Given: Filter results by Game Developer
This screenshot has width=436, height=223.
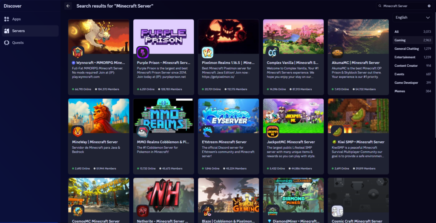Looking at the screenshot, I should click(x=413, y=83).
